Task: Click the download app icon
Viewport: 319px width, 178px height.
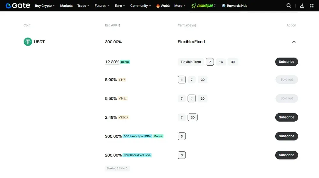Action: (x=302, y=5)
